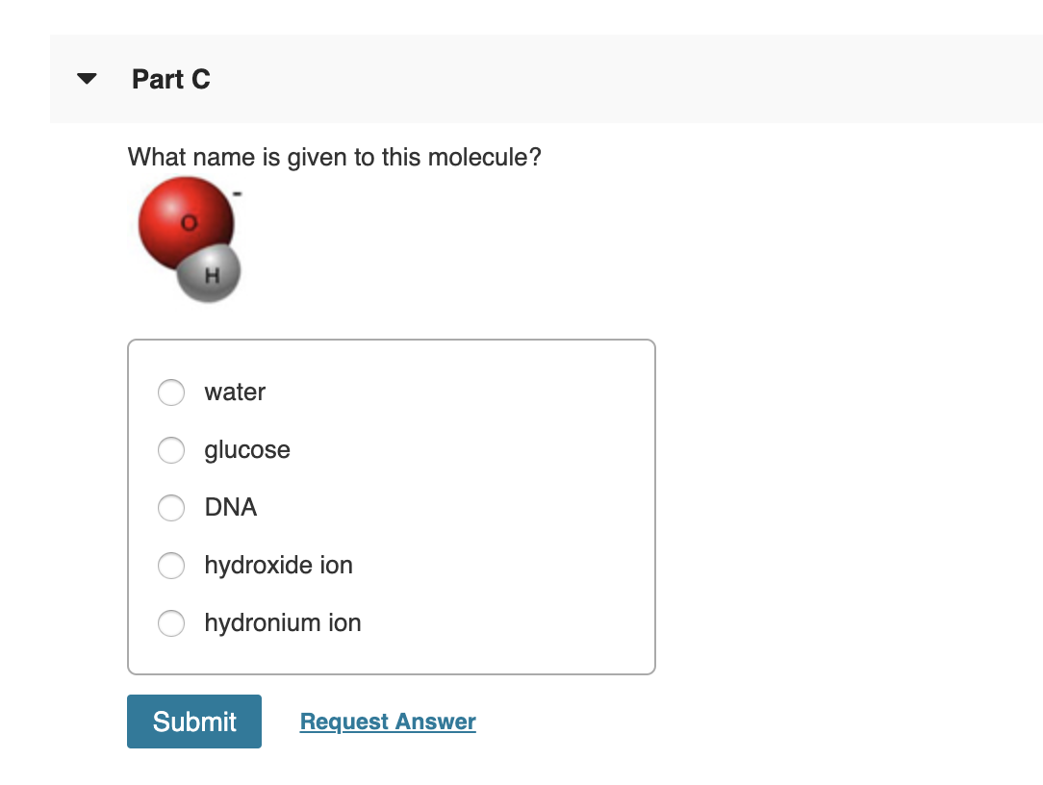Select the glucose radio button

point(171,450)
